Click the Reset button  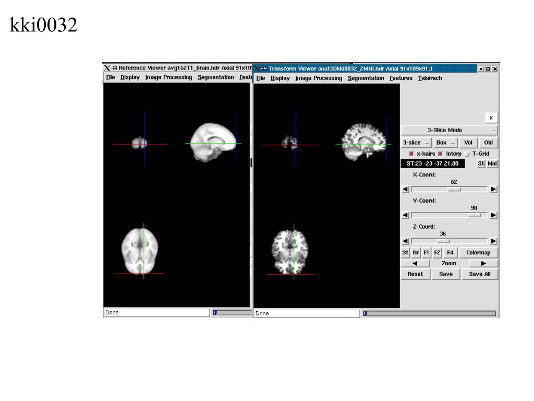click(415, 274)
